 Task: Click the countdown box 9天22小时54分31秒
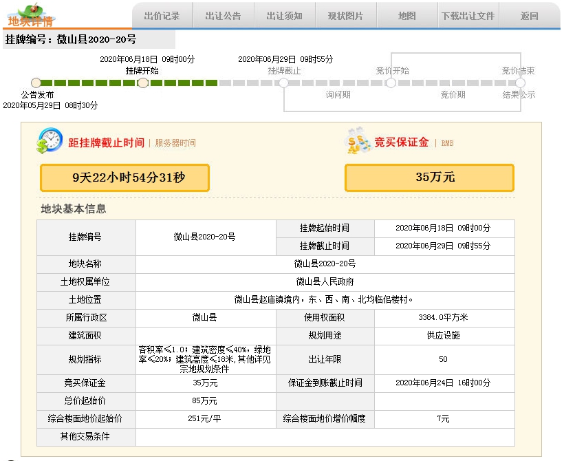point(124,178)
